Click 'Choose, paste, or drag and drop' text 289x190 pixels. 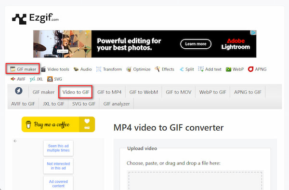click(x=173, y=163)
